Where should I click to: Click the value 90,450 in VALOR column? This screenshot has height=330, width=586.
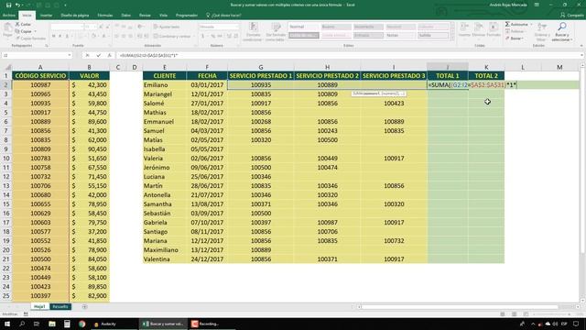[x=90, y=148]
